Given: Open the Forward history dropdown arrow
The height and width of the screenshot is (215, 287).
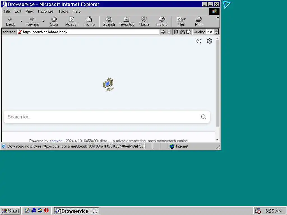Looking at the screenshot, I should click(43, 22).
